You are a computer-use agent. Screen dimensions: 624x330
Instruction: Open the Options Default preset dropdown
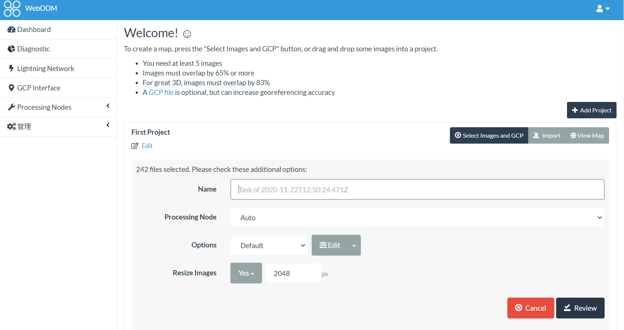(269, 246)
